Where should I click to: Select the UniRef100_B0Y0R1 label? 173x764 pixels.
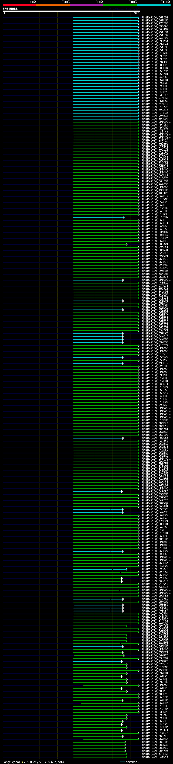[x=155, y=256]
